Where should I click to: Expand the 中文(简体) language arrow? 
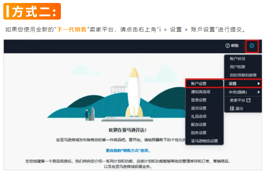(258, 92)
